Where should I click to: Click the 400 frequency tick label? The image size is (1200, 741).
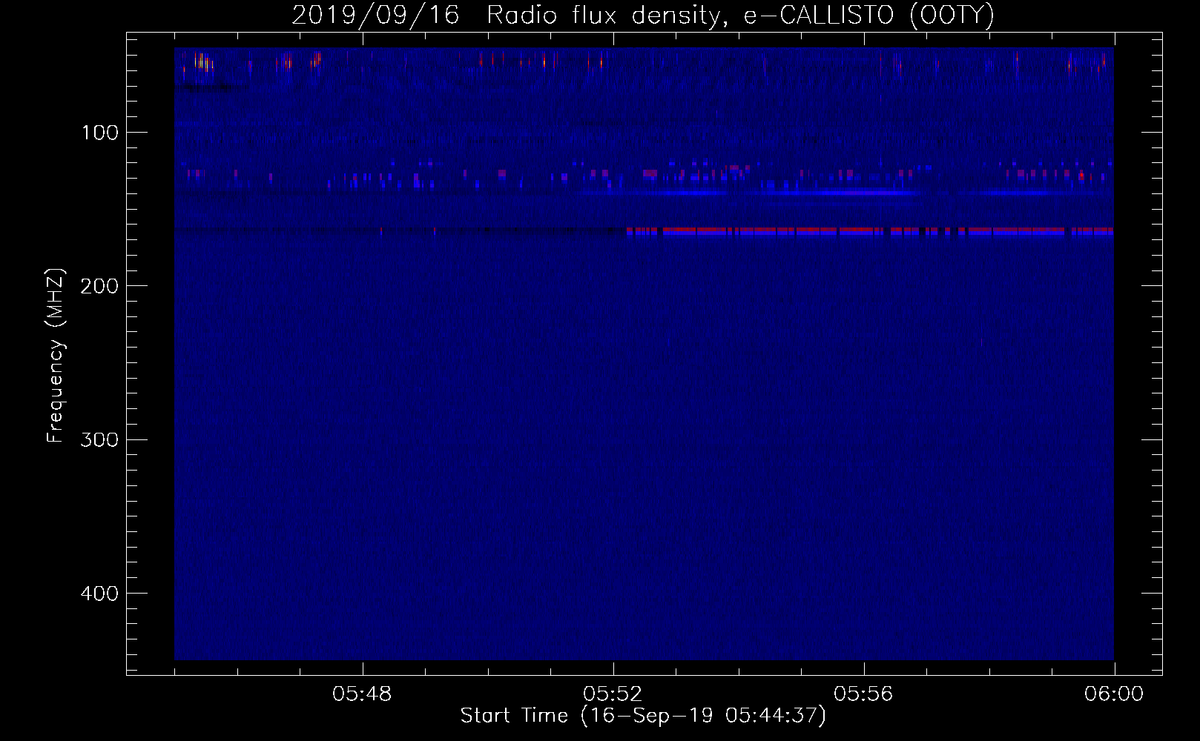click(99, 594)
